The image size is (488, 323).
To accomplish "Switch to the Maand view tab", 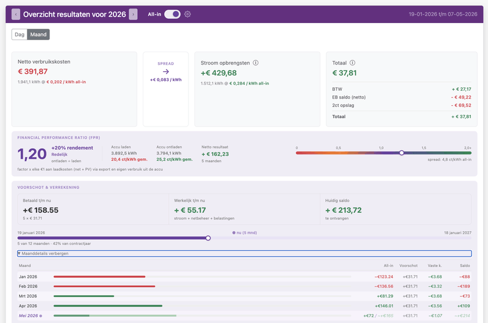I will (x=38, y=35).
